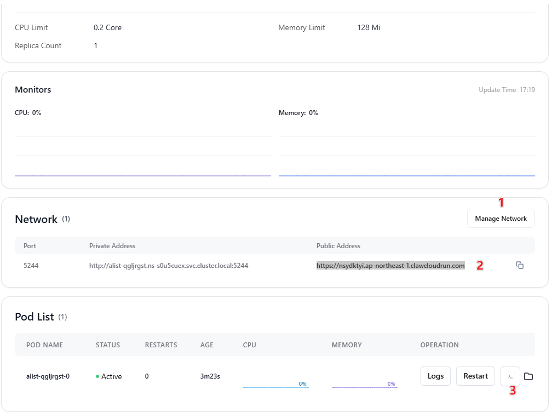552x418 pixels.
Task: Click the 128 Mi Memory Limit value
Action: coord(369,27)
